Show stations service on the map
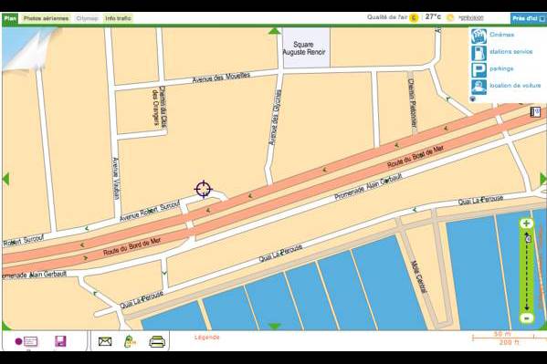Viewport: 547px width, 364px height. tap(510, 52)
